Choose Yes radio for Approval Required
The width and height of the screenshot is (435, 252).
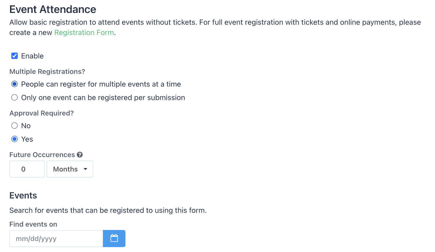click(x=14, y=139)
